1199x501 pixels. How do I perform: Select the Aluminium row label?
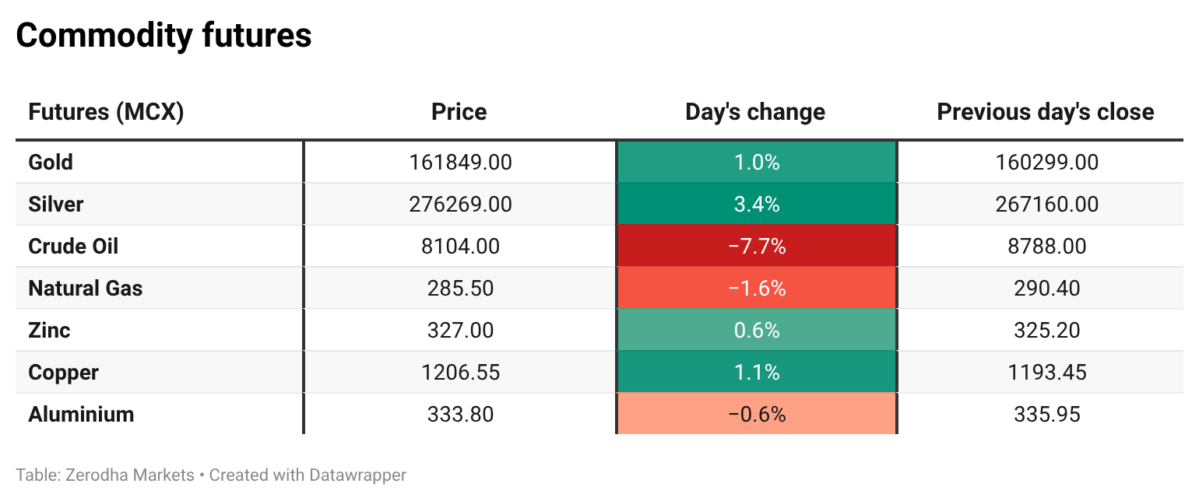coord(81,415)
